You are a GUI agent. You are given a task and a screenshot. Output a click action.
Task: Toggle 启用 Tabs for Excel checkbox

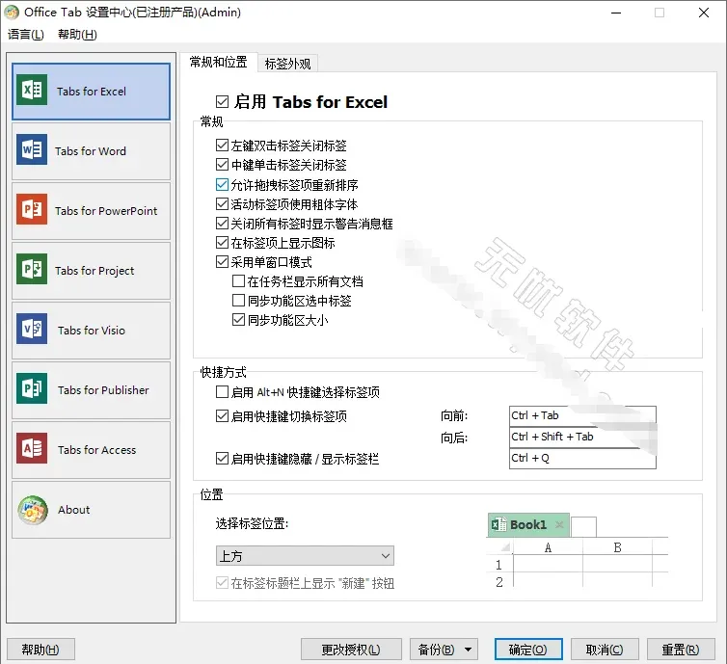(222, 101)
